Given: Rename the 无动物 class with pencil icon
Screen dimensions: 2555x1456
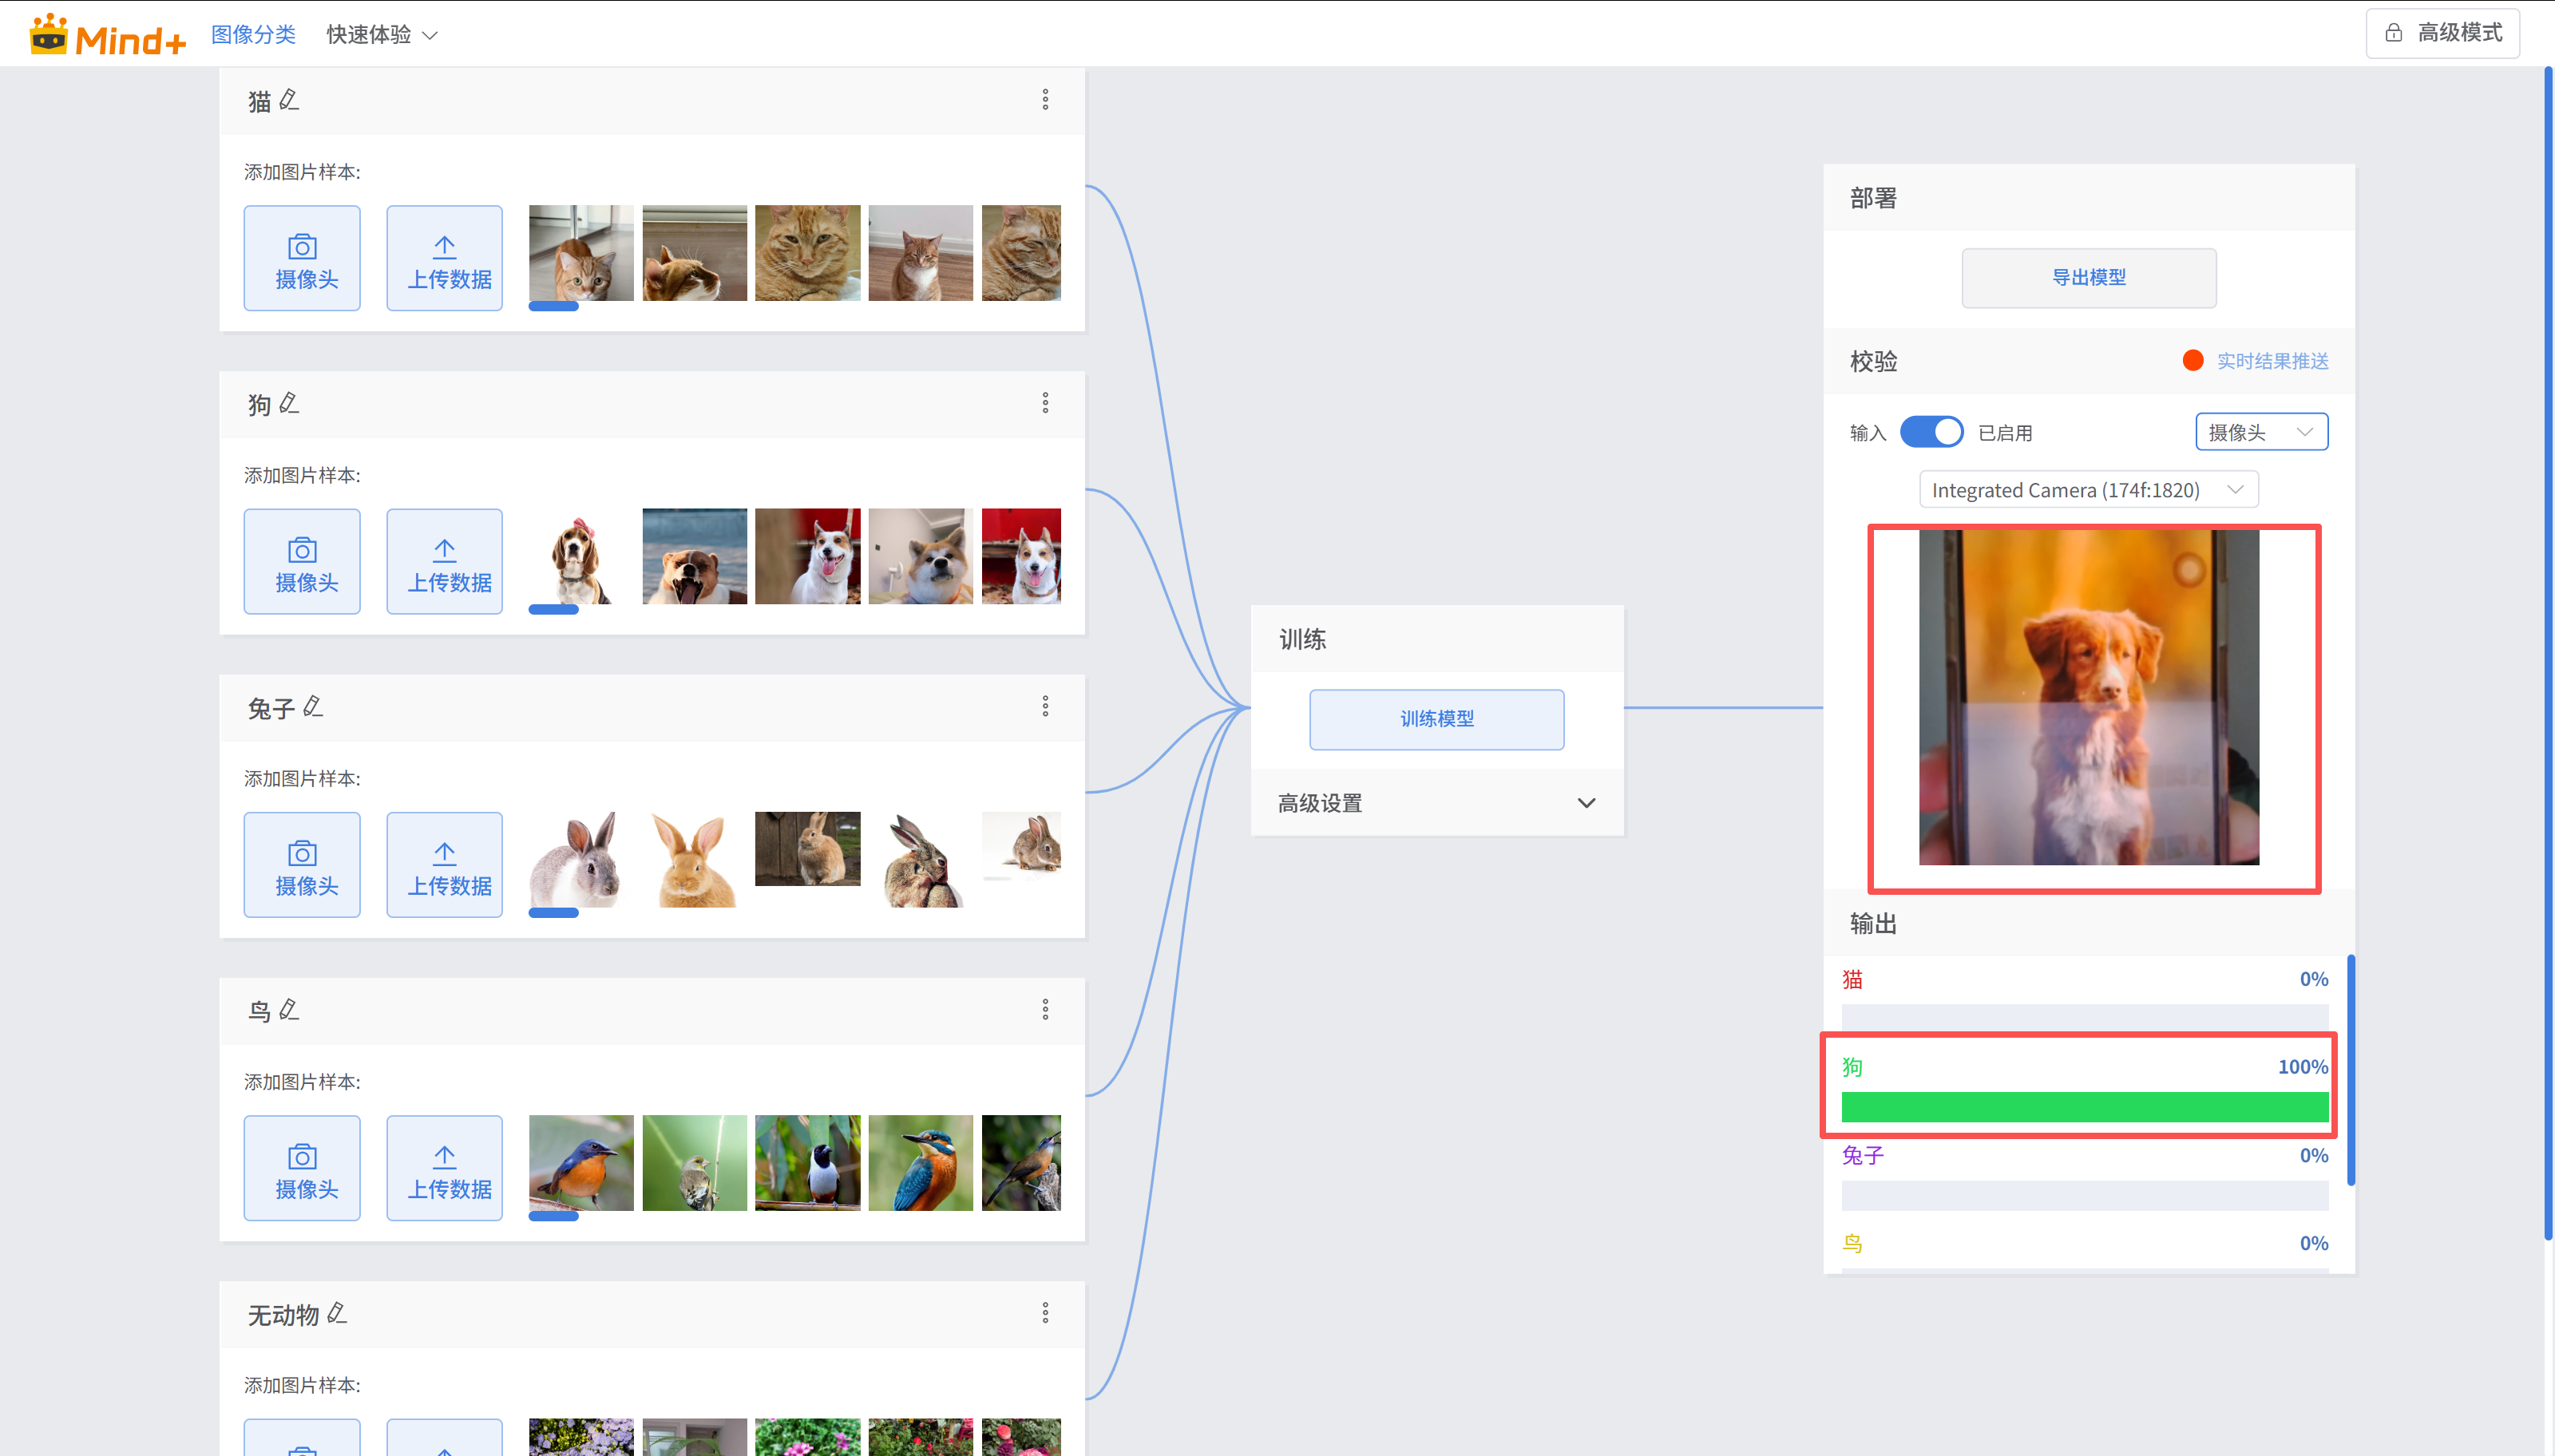Looking at the screenshot, I should [x=337, y=1313].
